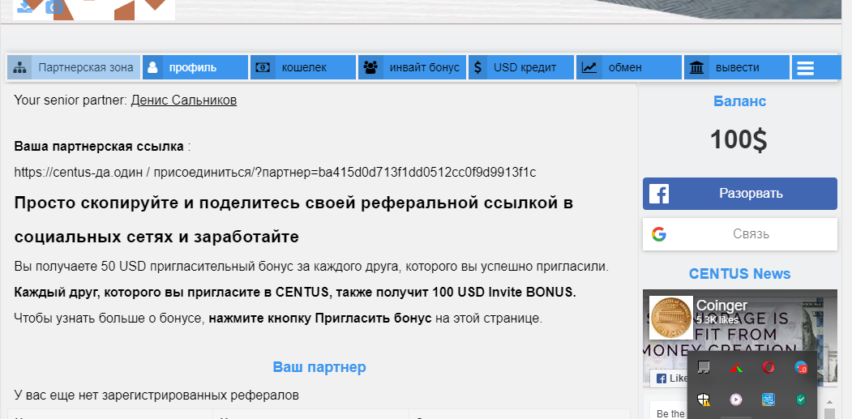Open the вывести tab
The image size is (852, 419).
click(x=736, y=67)
